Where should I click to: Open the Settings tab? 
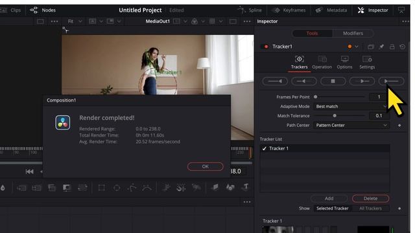click(x=367, y=63)
